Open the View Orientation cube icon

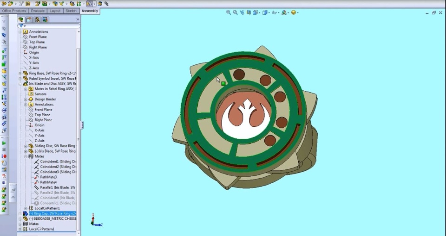click(x=256, y=12)
